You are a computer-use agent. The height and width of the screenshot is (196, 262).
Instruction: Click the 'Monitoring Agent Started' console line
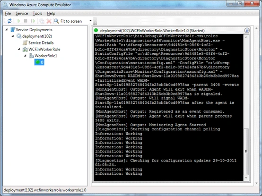150,125
